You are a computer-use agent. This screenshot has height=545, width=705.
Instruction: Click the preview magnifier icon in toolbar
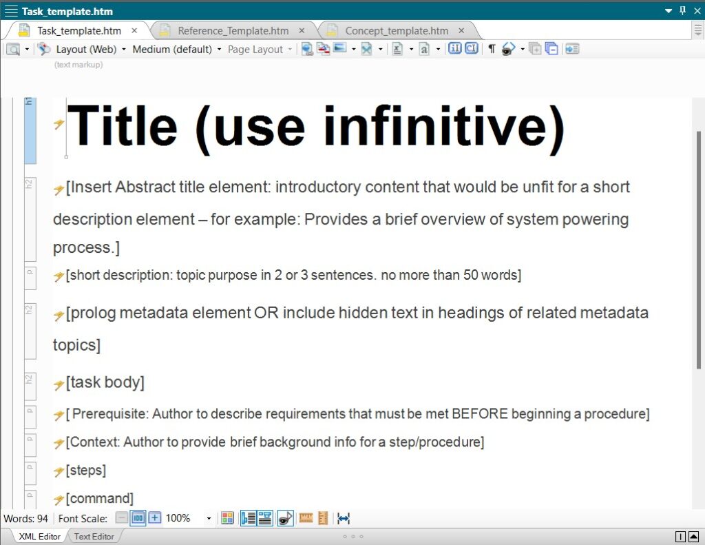click(x=13, y=49)
